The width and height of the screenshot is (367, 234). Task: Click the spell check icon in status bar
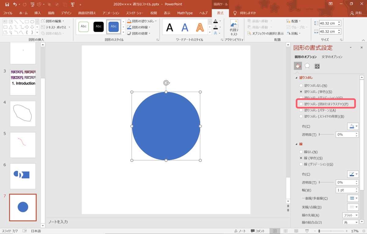point(24,231)
